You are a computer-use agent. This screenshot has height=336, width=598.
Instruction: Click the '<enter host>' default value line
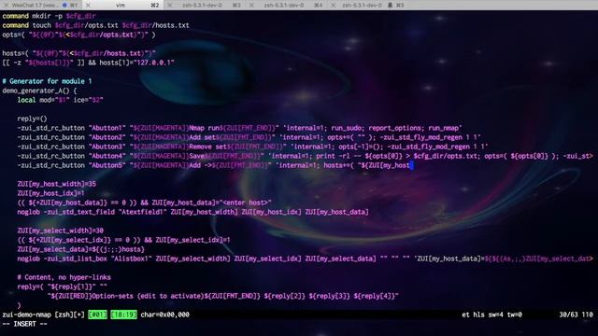tap(144, 203)
